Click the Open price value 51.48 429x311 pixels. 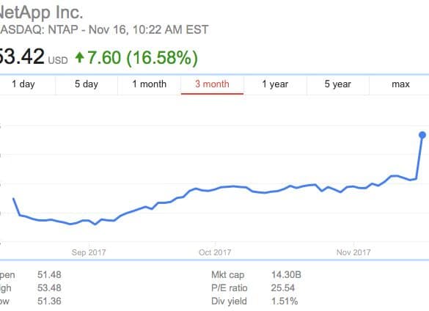pos(49,274)
